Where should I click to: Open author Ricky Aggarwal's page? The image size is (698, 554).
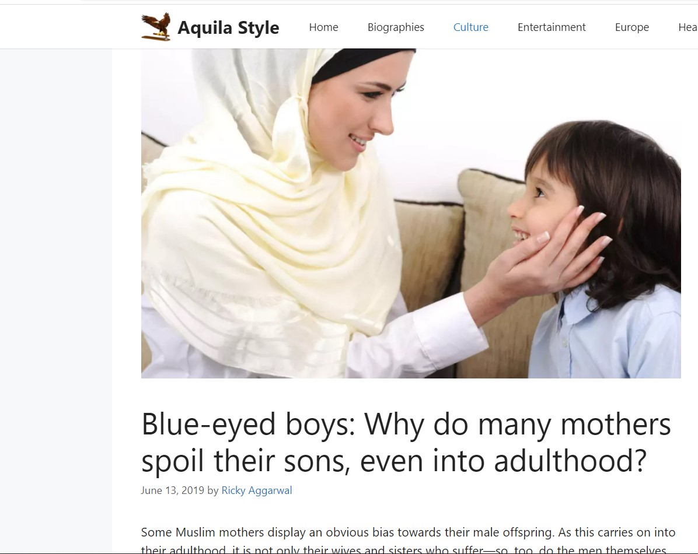click(257, 490)
